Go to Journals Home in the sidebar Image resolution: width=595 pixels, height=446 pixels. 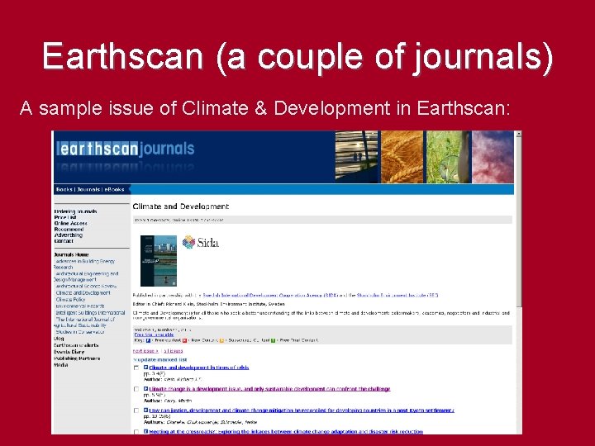(71, 254)
